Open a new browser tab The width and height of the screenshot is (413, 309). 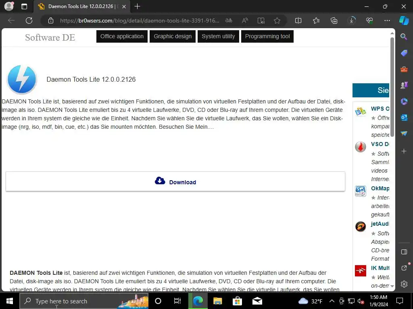tap(137, 6)
